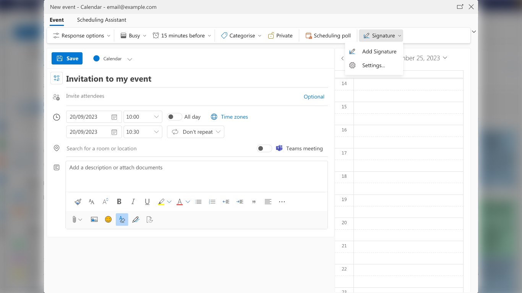
Task: Click the Invite attendees field
Action: pos(183,96)
